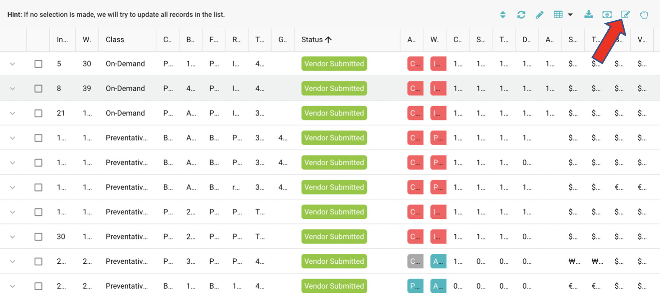This screenshot has width=660, height=297.
Task: Click the Class column header
Action: pyautogui.click(x=115, y=40)
